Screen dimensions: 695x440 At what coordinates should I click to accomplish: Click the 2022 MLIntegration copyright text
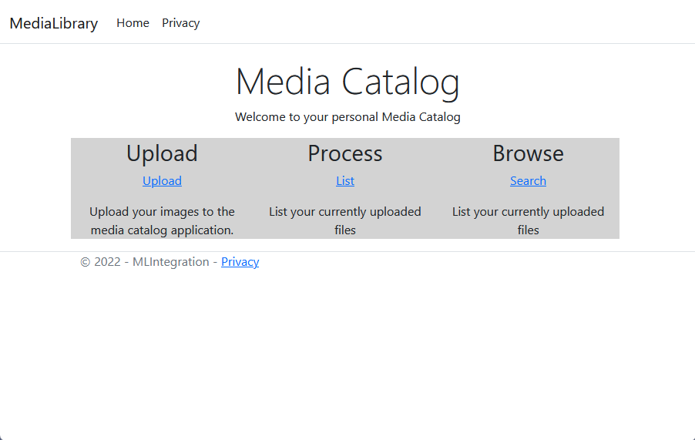pyautogui.click(x=151, y=262)
